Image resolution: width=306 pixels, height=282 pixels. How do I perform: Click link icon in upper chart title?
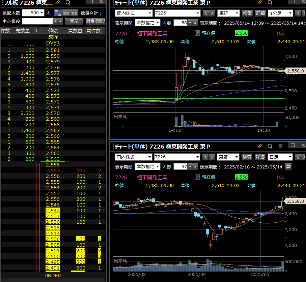pyautogui.click(x=259, y=3)
